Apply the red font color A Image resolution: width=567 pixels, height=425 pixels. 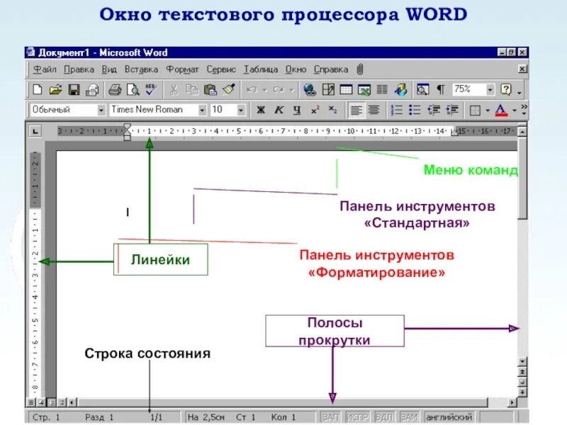pos(501,110)
